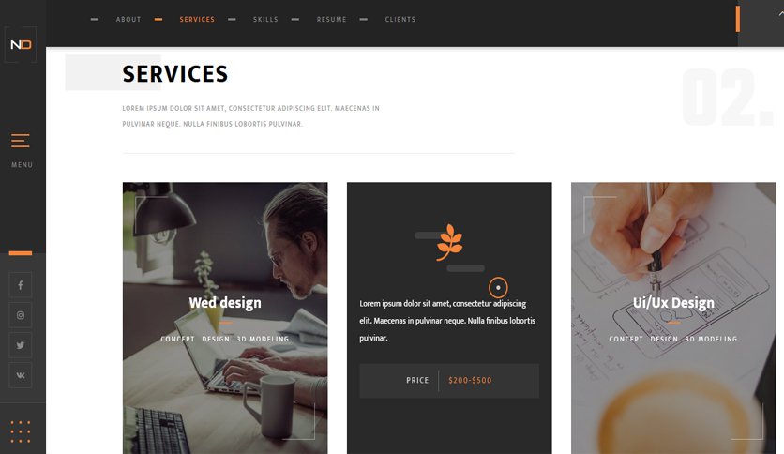Click the orange bar above social icons
Image resolution: width=784 pixels, height=454 pixels.
tap(21, 253)
